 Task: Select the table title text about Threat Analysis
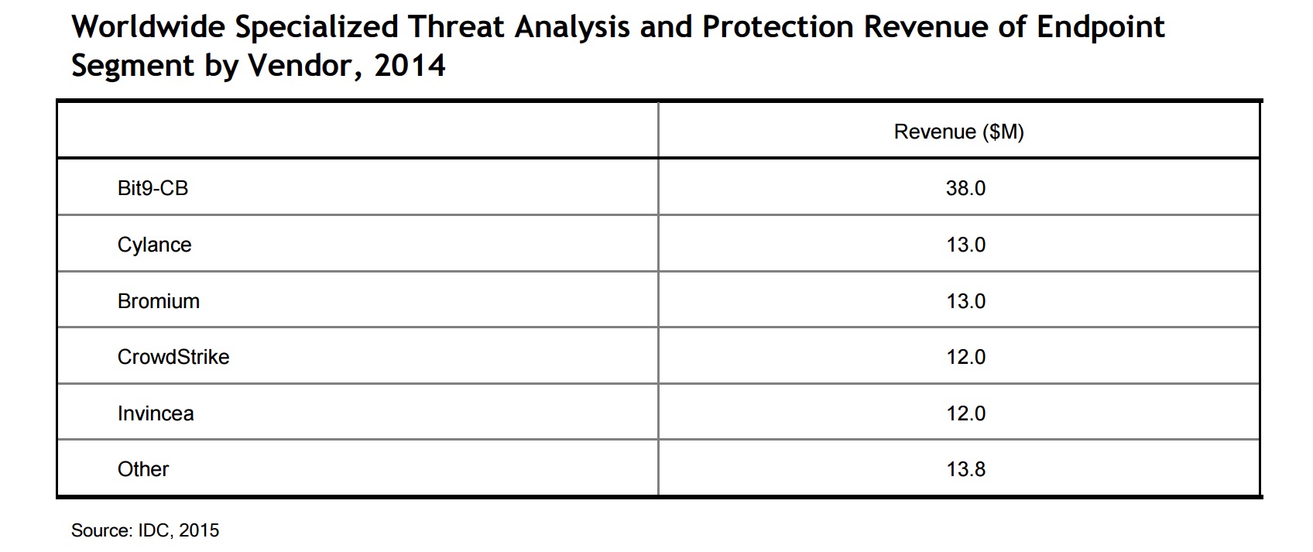tap(618, 46)
